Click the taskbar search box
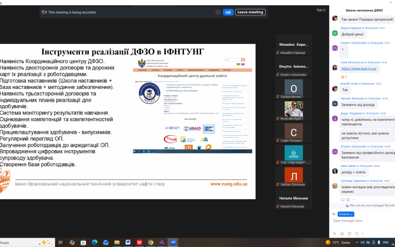Viewport: 395px width, 247px height. (27, 243)
